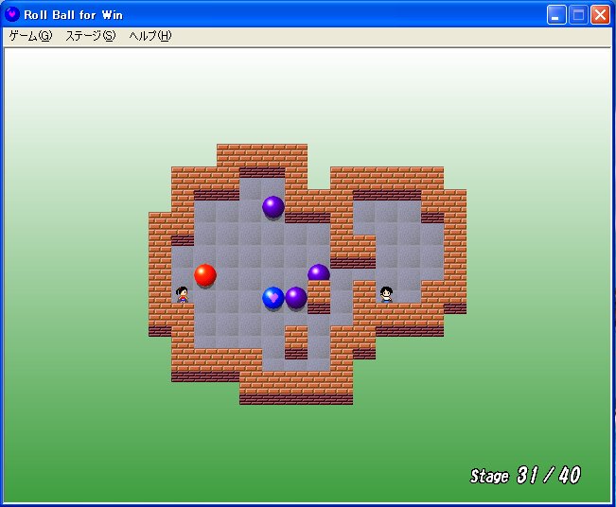Open the ゲーム(G) menu
The width and height of the screenshot is (616, 507).
pos(30,36)
